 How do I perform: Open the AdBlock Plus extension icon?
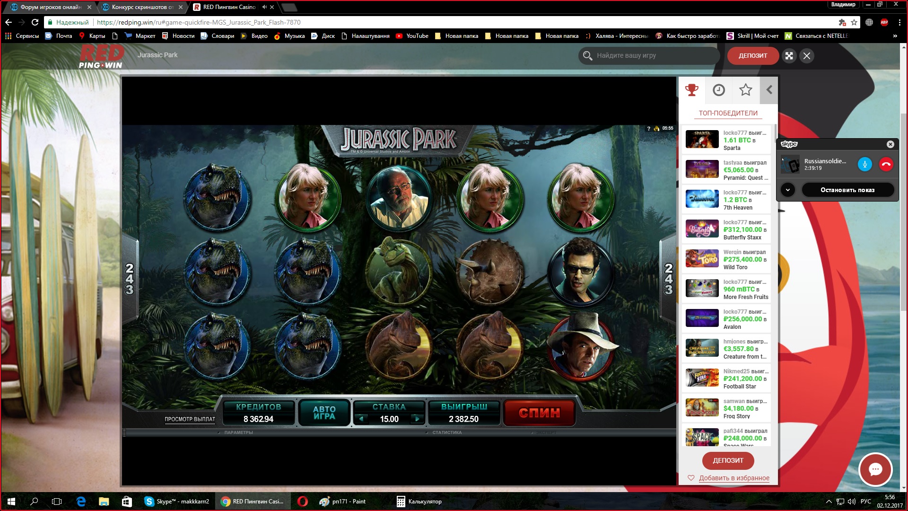click(x=884, y=22)
